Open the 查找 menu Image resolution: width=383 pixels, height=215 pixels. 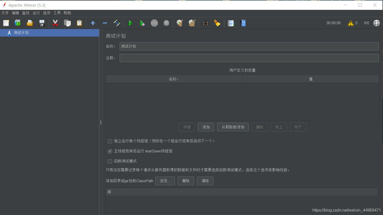[26, 13]
